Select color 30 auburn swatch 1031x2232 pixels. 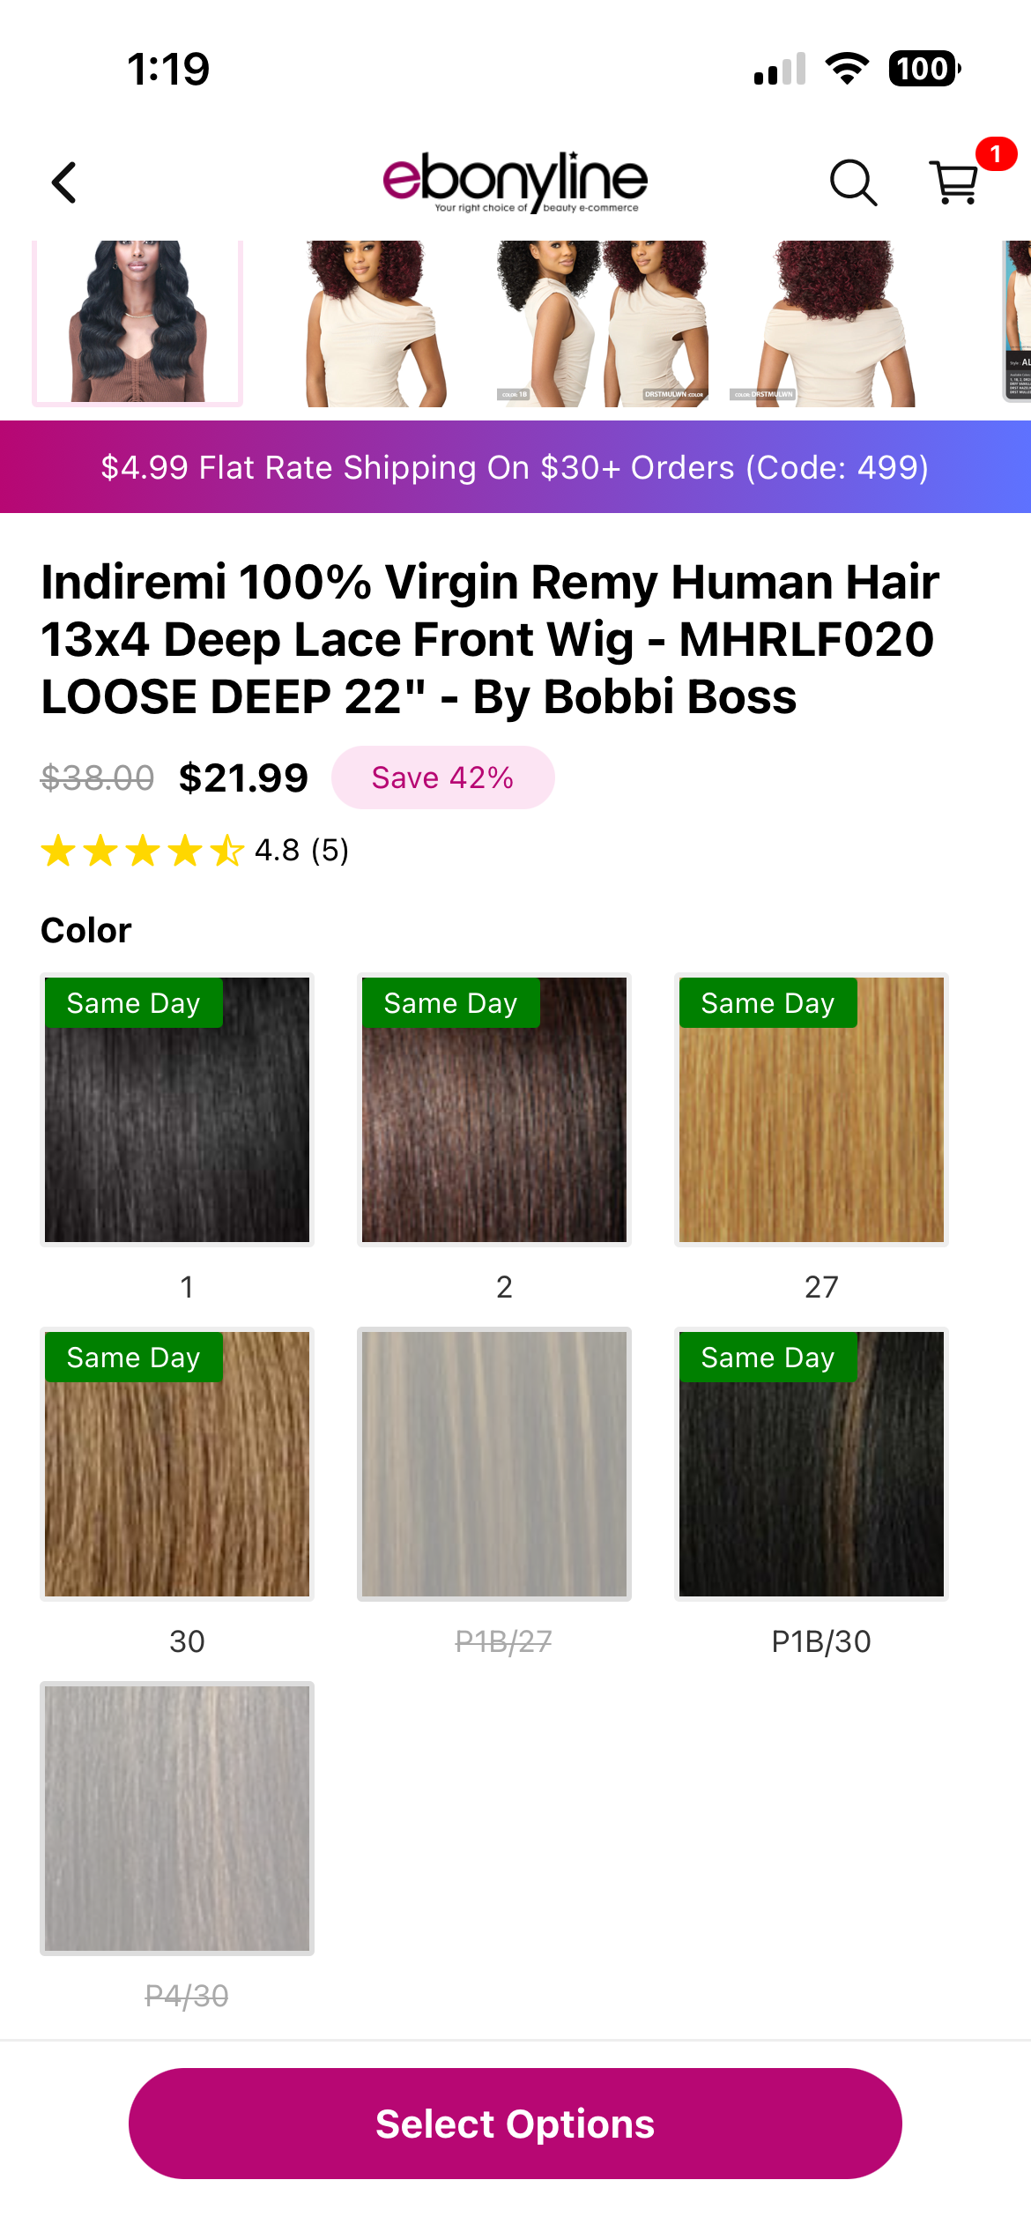click(177, 1464)
